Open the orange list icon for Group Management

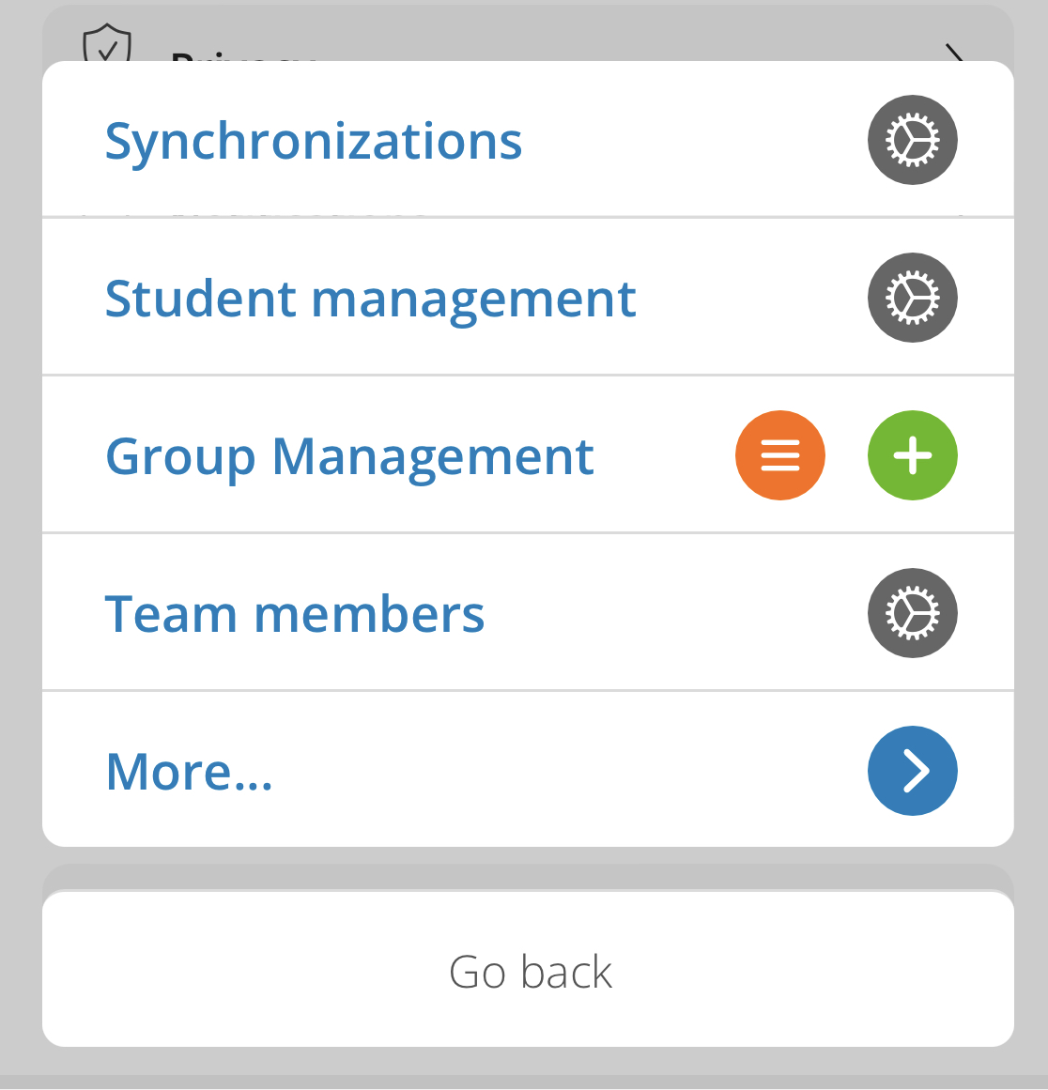(x=780, y=455)
